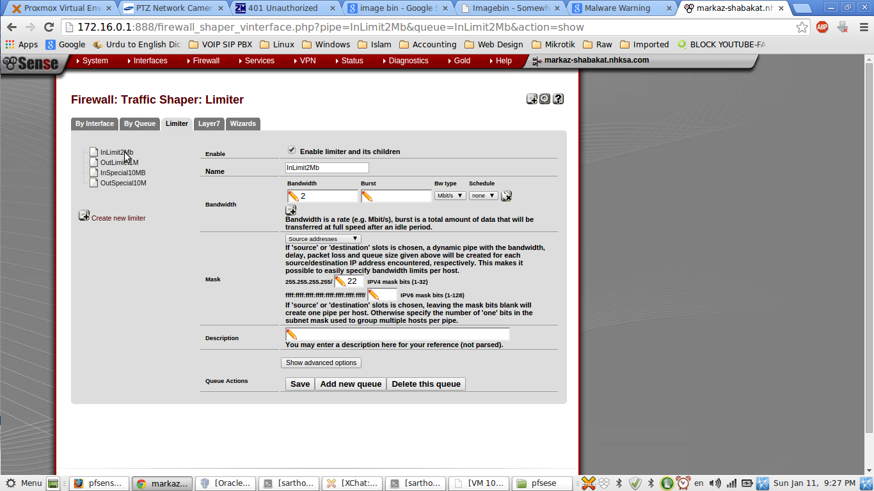Reload the page with refresh icon
The height and width of the screenshot is (491, 874).
[x=49, y=27]
